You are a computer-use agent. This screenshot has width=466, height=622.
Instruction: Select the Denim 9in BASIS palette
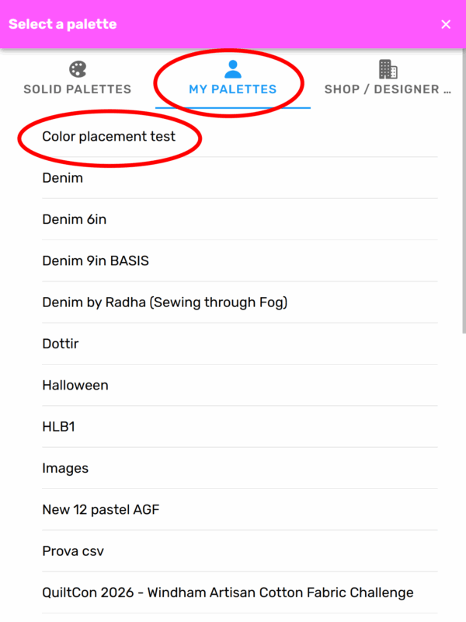(x=96, y=261)
